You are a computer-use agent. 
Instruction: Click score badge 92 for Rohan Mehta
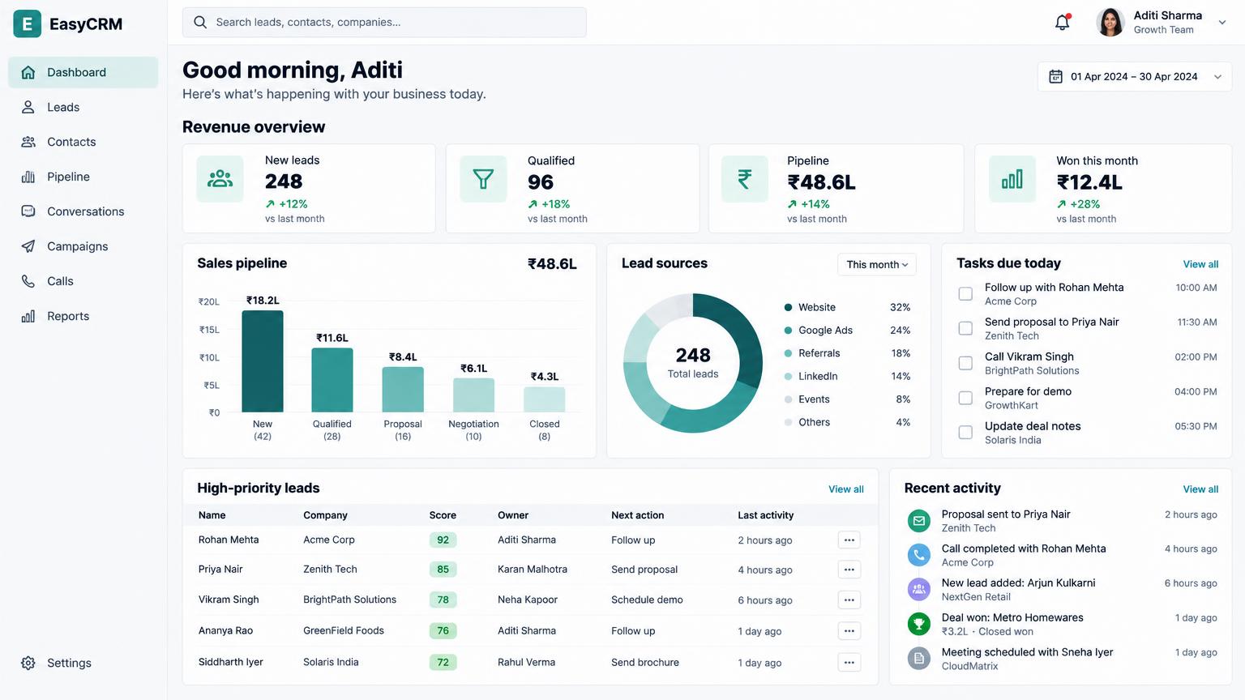click(x=443, y=540)
